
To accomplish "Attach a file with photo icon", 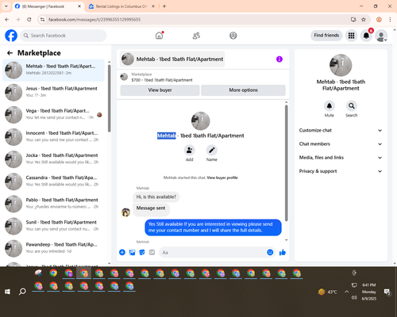I will tap(132, 252).
